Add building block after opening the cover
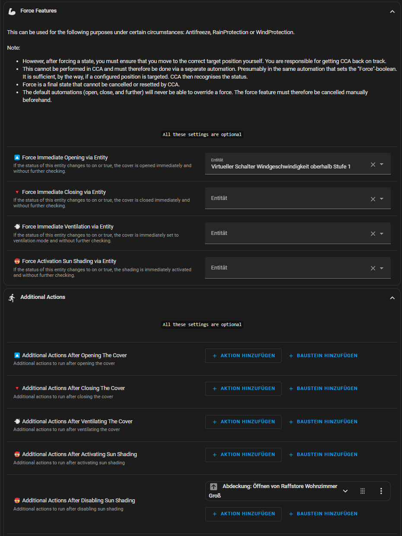Screen dimensions: 402x536 (323, 356)
